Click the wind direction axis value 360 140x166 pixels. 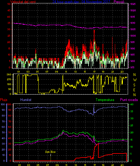pyautogui.click(x=9, y=74)
